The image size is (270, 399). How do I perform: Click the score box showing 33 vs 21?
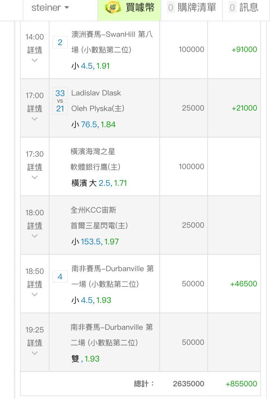click(x=60, y=101)
